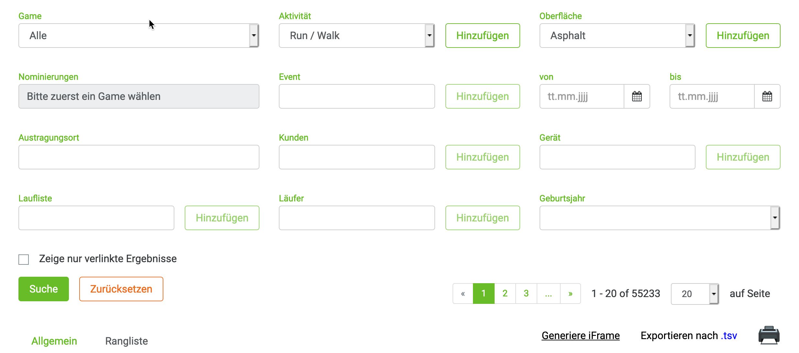This screenshot has width=799, height=353.
Task: Open the 'von' date calendar picker
Action: pyautogui.click(x=637, y=96)
